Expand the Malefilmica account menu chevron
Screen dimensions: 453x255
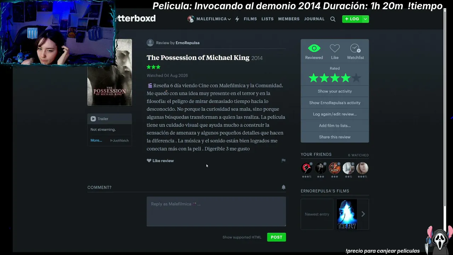click(229, 19)
